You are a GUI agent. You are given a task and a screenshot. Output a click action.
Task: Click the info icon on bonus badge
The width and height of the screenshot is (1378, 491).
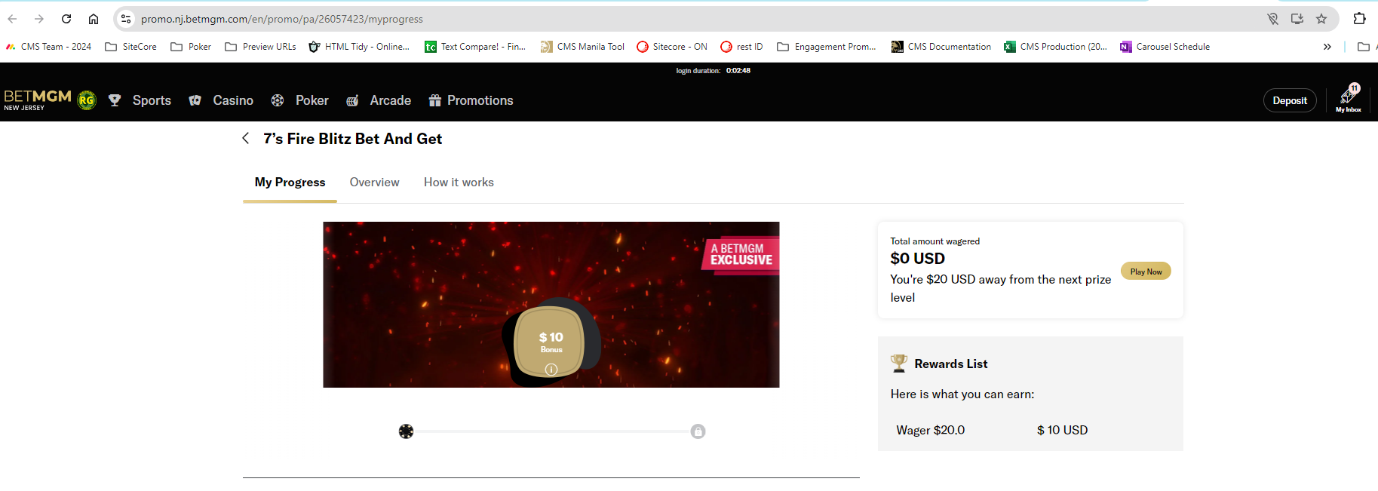(551, 370)
